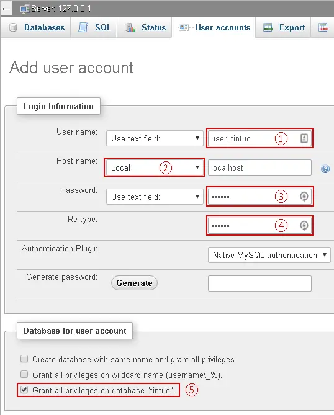The image size is (334, 415).
Task: Click the Export table icon
Action: (x=268, y=27)
